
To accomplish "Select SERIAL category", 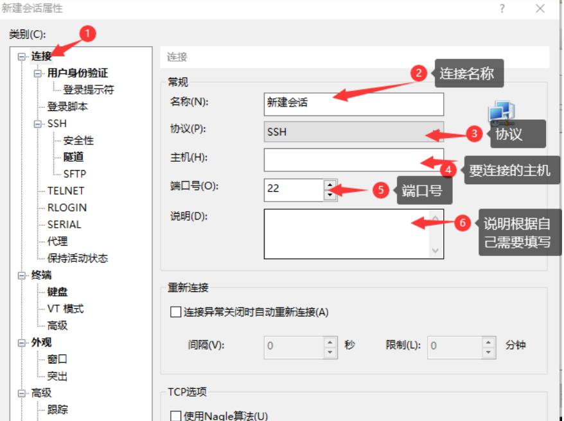I will [x=64, y=225].
